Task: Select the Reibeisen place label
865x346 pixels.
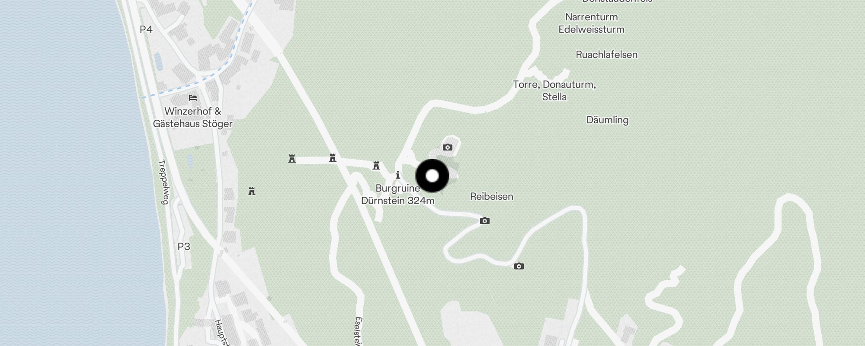Action: pos(492,196)
